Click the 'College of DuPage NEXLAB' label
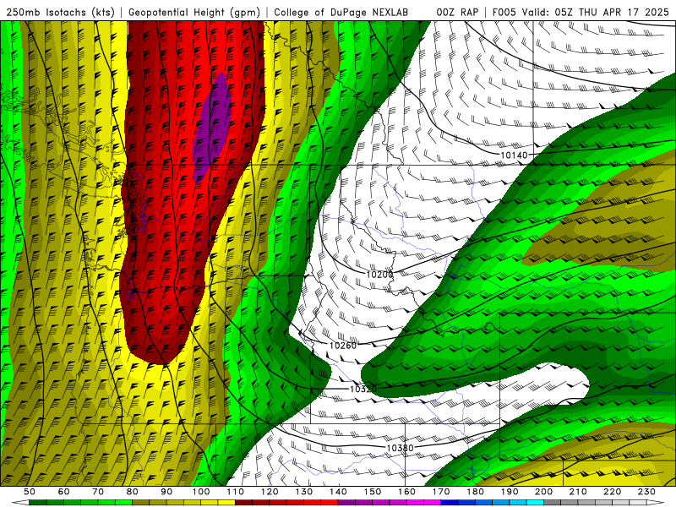676x507 pixels. (341, 12)
